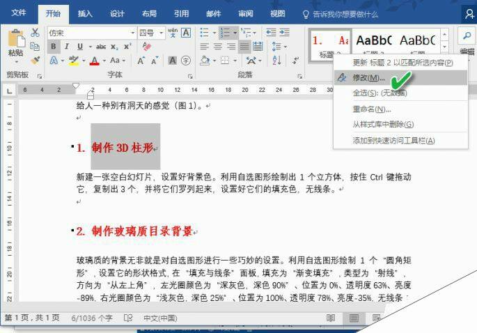Toggle strikethrough abc formatting
This screenshot has height=333, width=477.
[101, 47]
